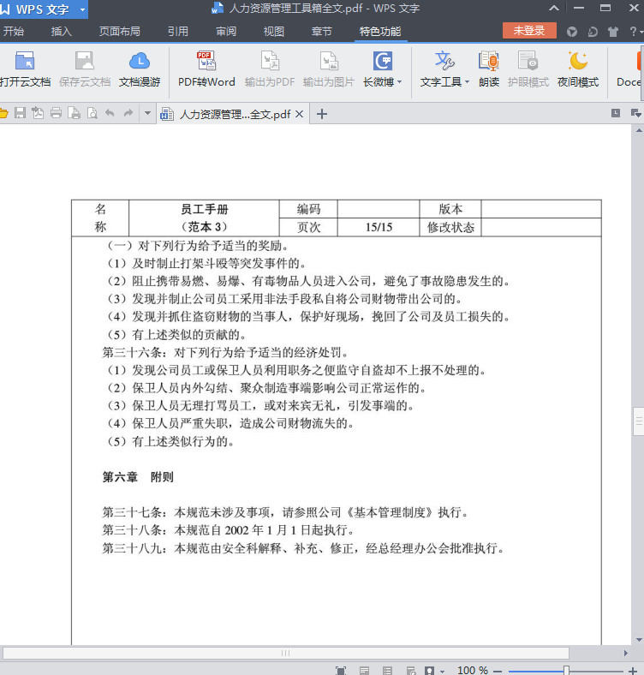The width and height of the screenshot is (644, 675).
Task: Open the 视图 ribbon tab
Action: pos(274,32)
